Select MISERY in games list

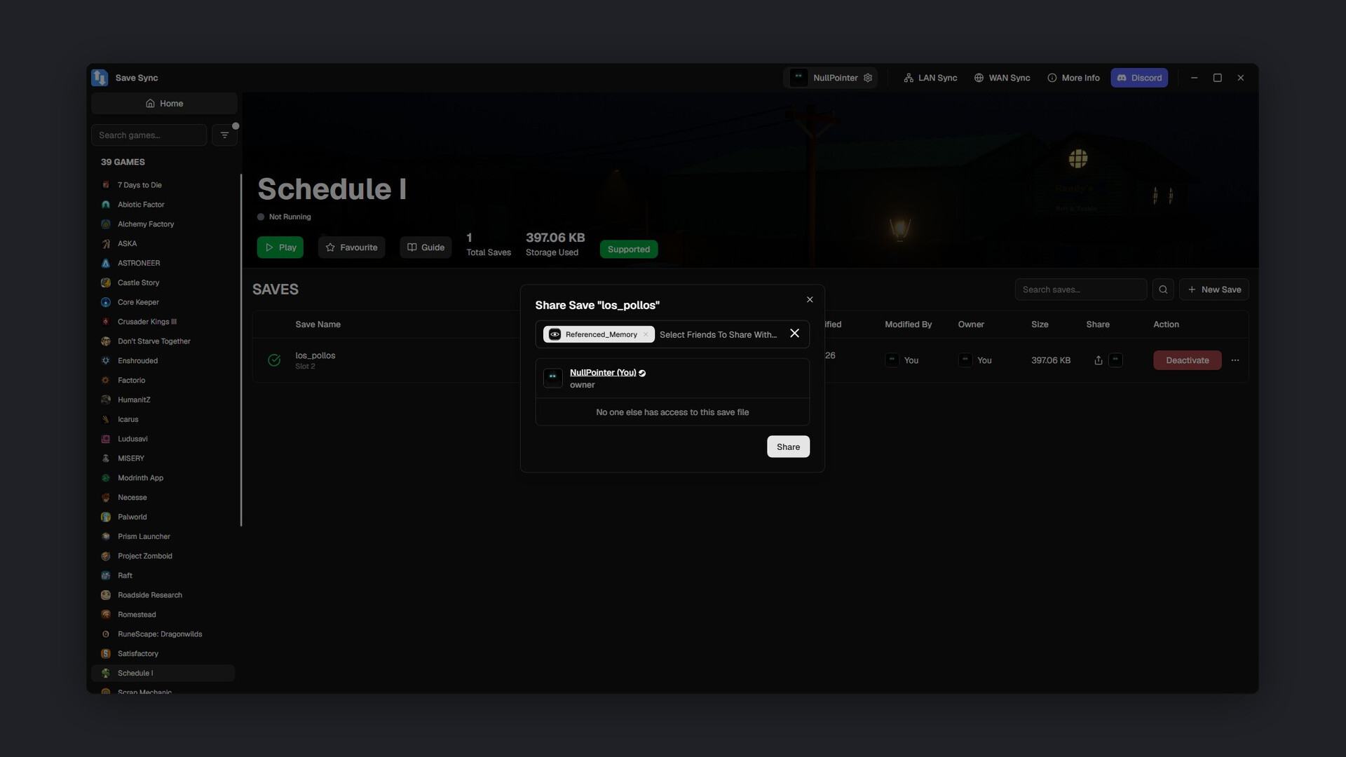click(x=163, y=458)
